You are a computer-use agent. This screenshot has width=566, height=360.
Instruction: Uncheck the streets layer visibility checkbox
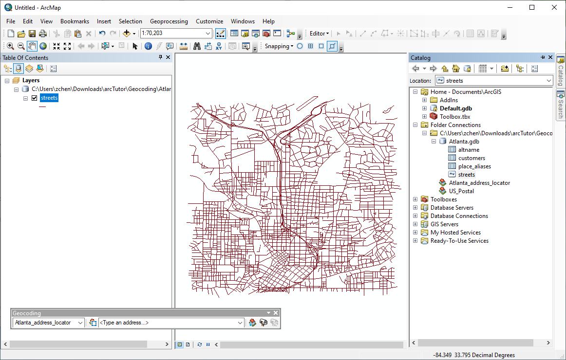tap(35, 98)
